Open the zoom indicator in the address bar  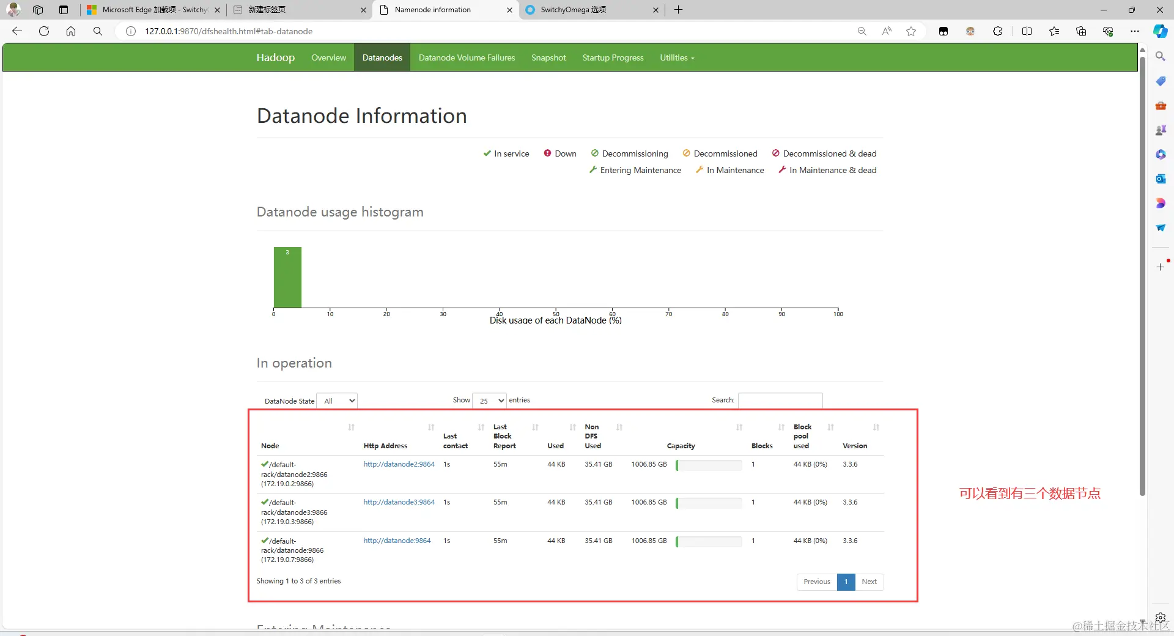(862, 31)
